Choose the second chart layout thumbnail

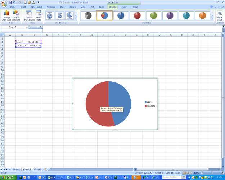click(x=59, y=15)
